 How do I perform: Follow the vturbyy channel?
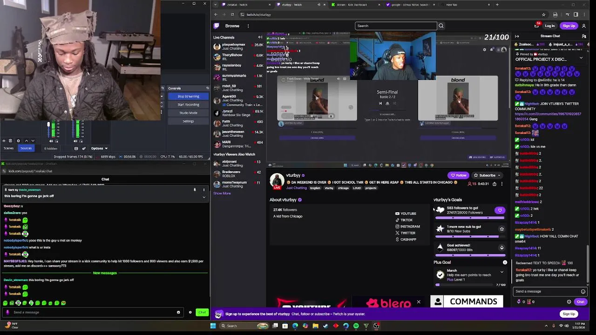[458, 175]
